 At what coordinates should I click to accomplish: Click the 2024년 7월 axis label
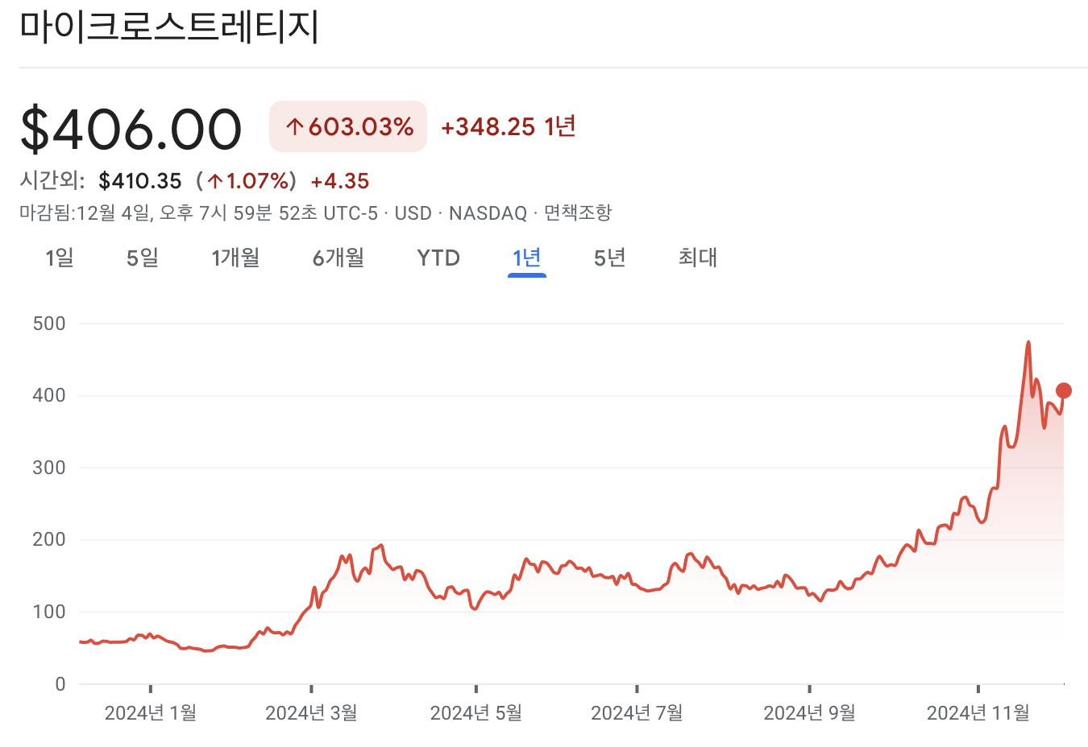(641, 712)
